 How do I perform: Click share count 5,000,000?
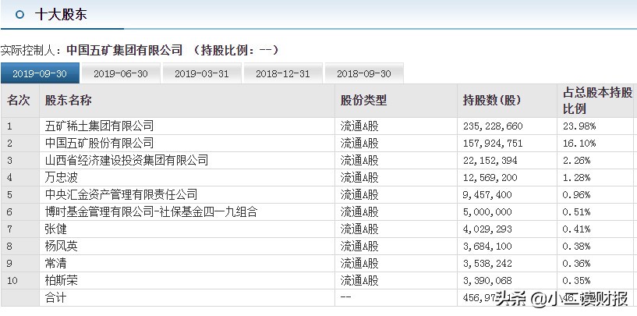click(487, 212)
